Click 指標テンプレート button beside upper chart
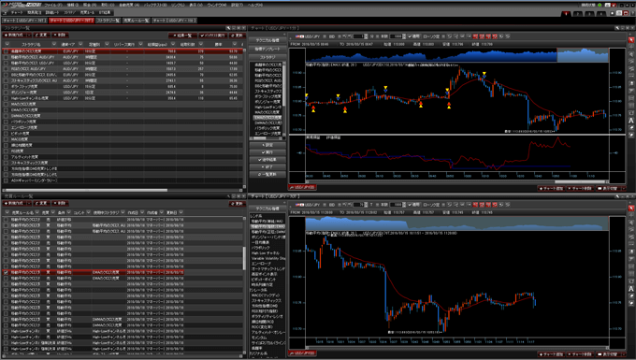Screen dimensions: 636x360 tap(267, 49)
